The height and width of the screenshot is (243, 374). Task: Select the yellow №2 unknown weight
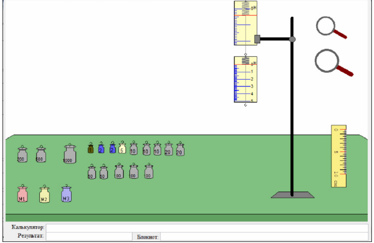(45, 194)
